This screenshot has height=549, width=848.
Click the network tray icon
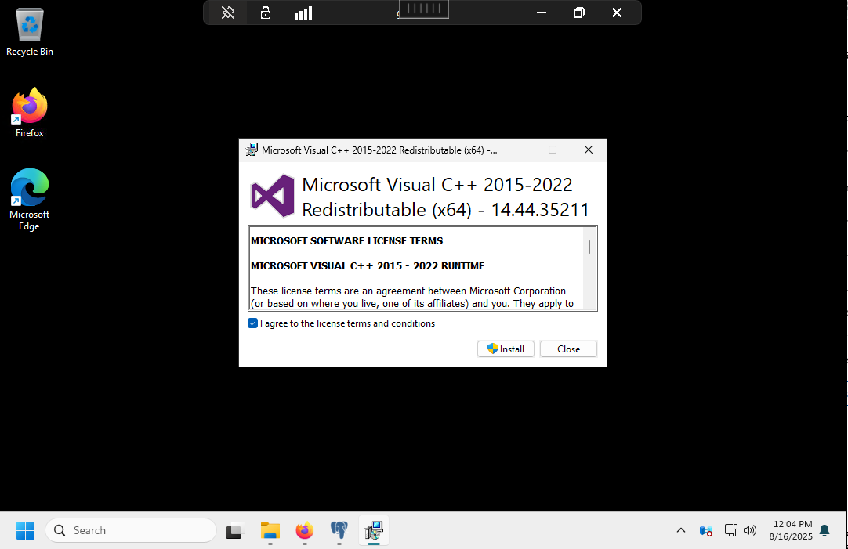coord(730,531)
